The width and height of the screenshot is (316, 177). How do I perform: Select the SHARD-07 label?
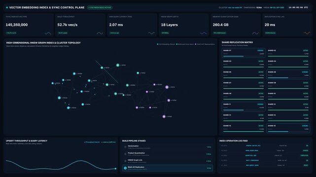point(227,83)
